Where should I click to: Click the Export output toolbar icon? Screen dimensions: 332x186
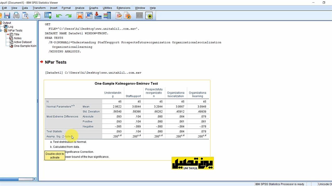tap(37, 16)
